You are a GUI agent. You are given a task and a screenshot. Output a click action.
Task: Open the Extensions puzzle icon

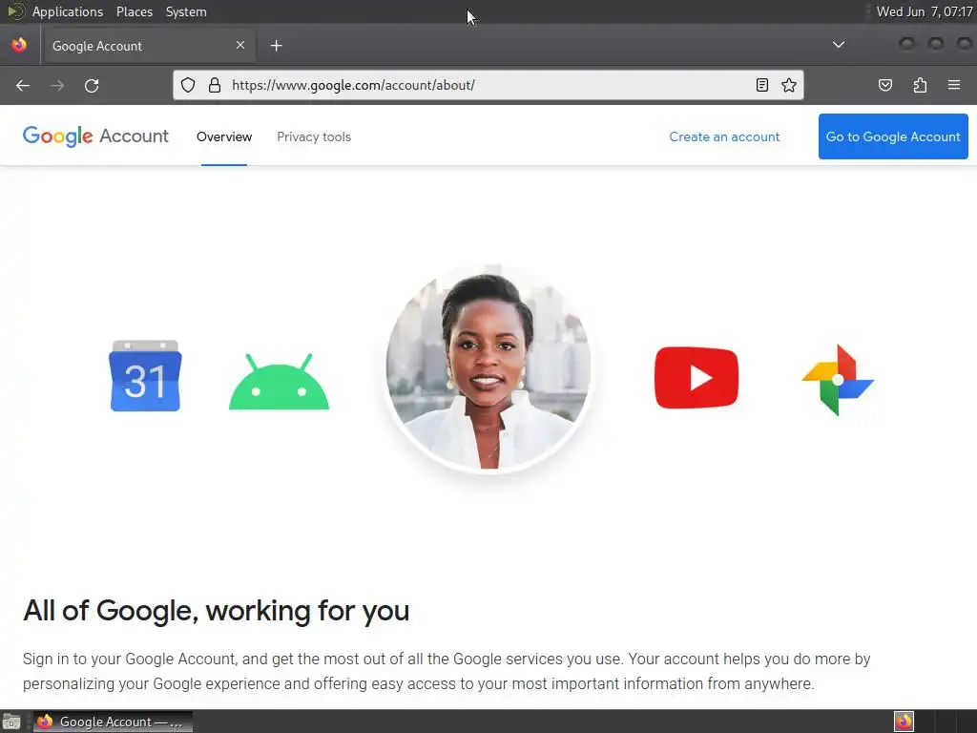920,85
